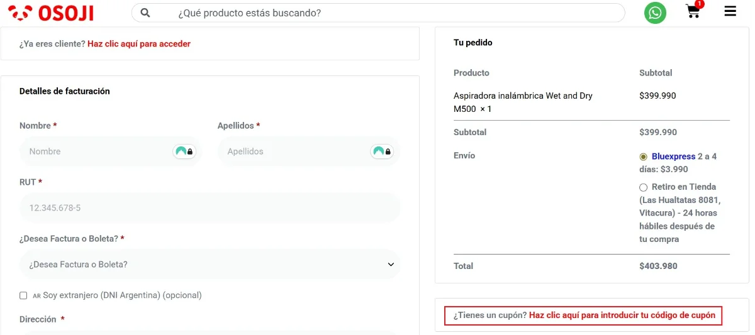Click password manager icon in Nombre field
Screen dimensions: 755x335
coord(184,151)
